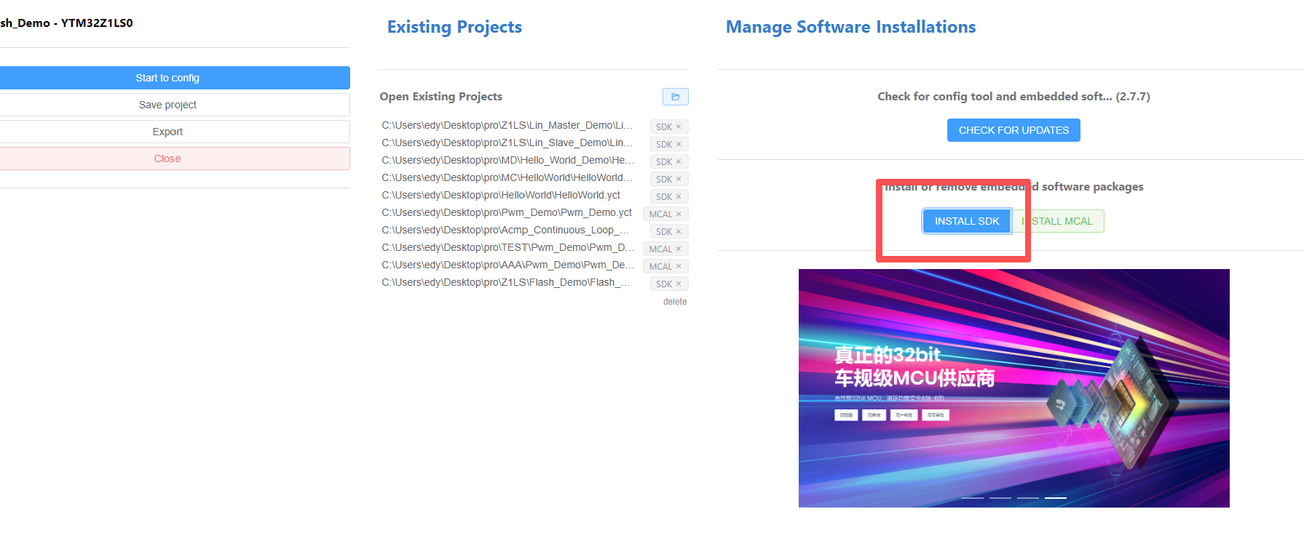Click the x on Lin_Slave_Demo's SDK tag

pyautogui.click(x=679, y=144)
